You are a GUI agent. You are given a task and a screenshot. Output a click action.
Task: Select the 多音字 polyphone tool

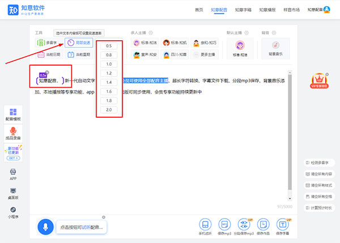click(x=48, y=42)
